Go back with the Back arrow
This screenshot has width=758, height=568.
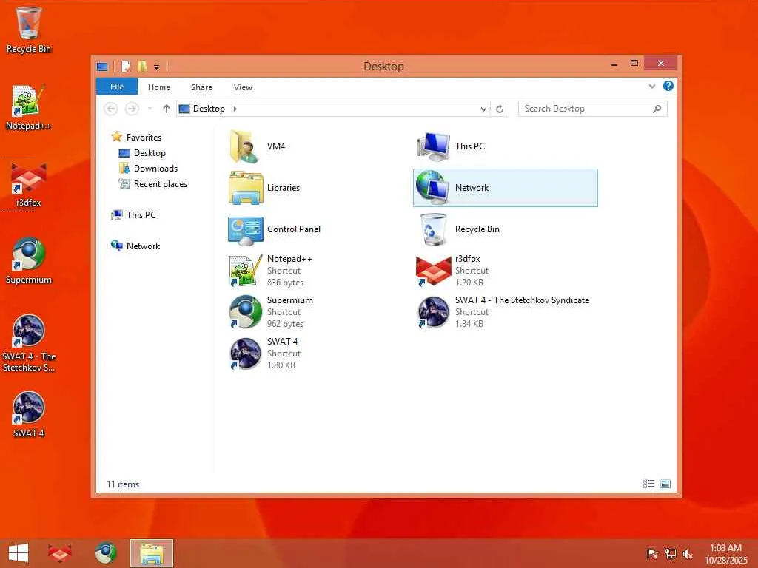pos(111,109)
